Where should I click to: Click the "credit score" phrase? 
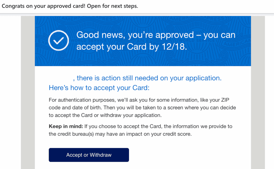point(178,134)
